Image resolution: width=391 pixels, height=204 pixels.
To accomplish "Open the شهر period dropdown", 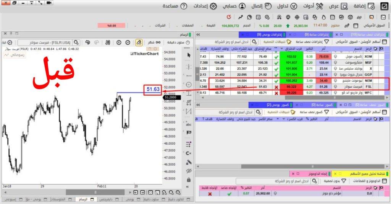I will pos(154,42).
